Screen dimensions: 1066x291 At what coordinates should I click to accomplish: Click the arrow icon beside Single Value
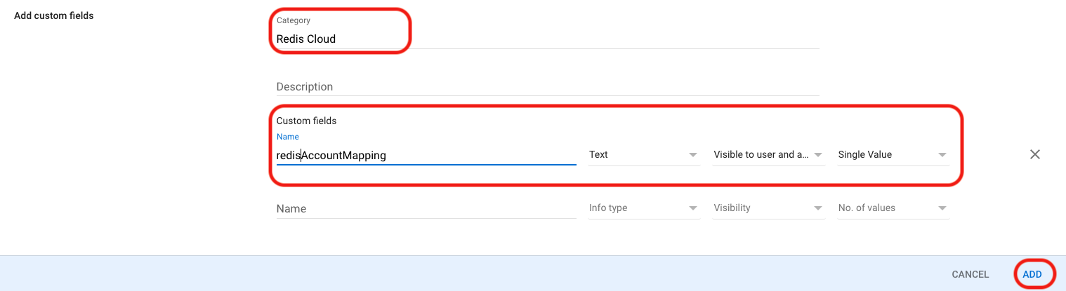tap(942, 155)
